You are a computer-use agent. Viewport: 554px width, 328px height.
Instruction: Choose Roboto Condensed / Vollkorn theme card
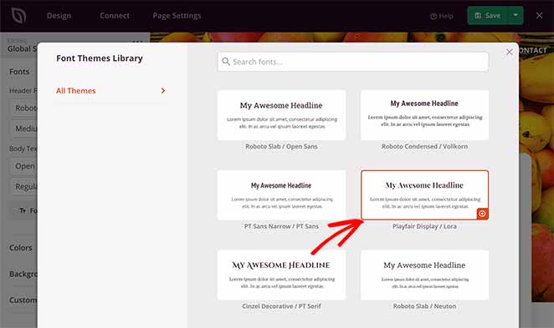point(424,115)
